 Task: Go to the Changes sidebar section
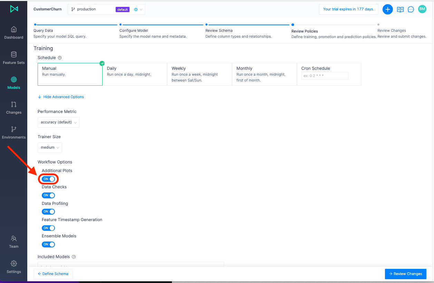click(13, 107)
